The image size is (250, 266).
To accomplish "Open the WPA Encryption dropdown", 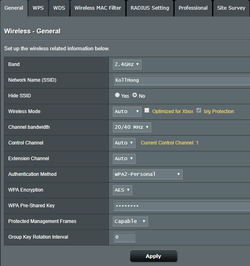I will (x=123, y=190).
